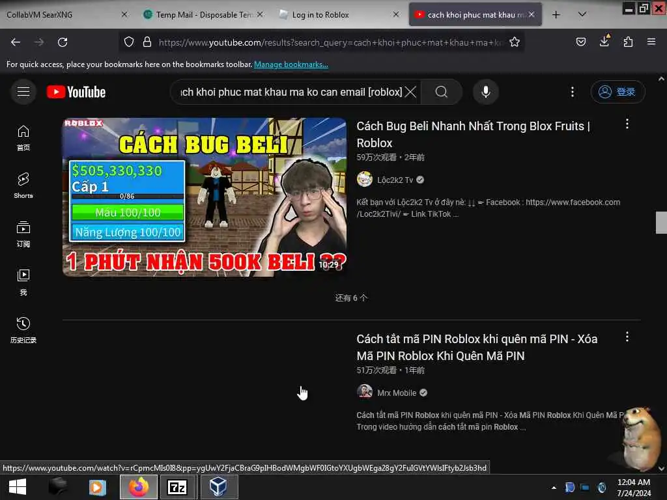Click the Lôc2k2 Tv channel avatar

coord(365,180)
